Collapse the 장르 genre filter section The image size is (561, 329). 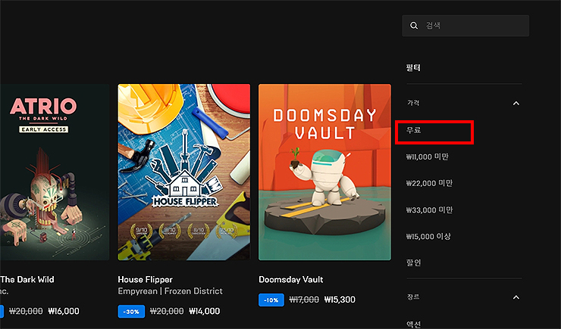pos(516,297)
